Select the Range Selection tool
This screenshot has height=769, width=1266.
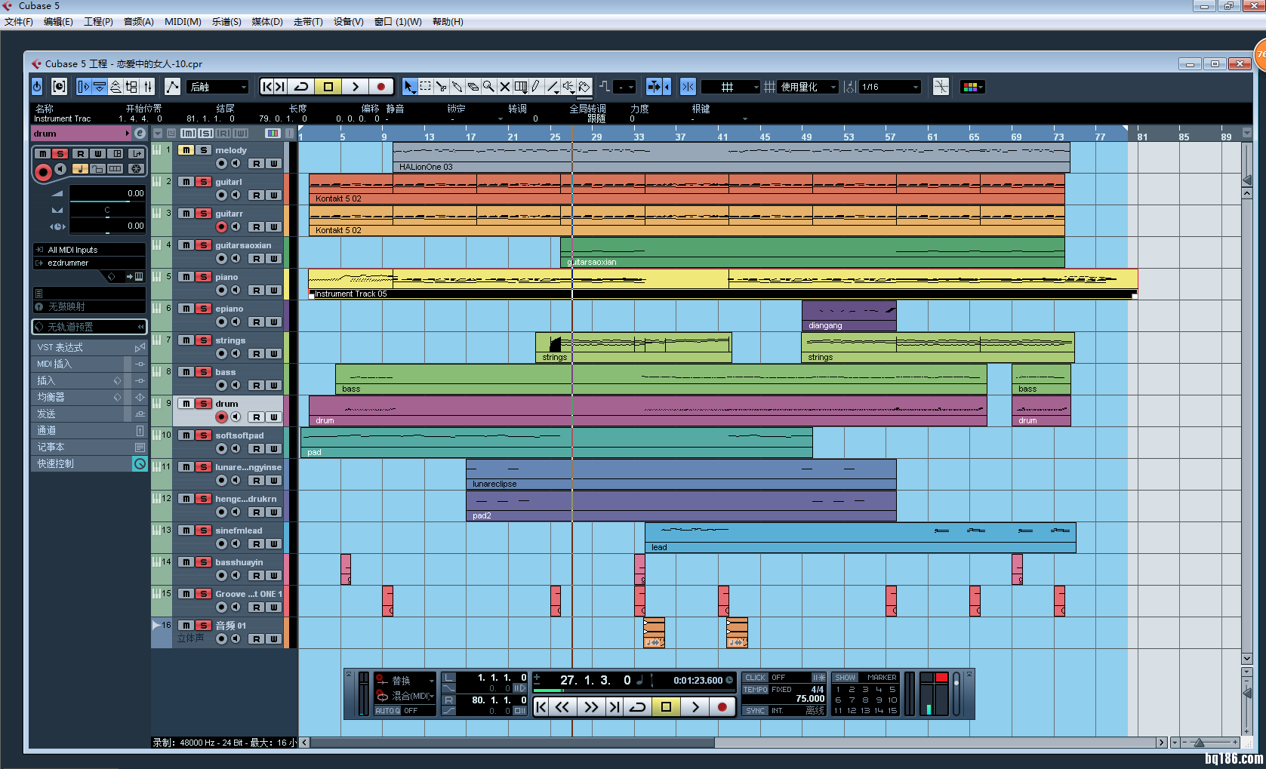point(426,87)
